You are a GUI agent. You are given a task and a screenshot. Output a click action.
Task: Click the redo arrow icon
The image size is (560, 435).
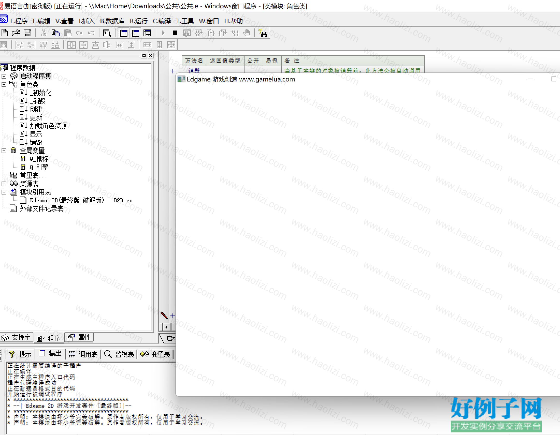(x=79, y=33)
